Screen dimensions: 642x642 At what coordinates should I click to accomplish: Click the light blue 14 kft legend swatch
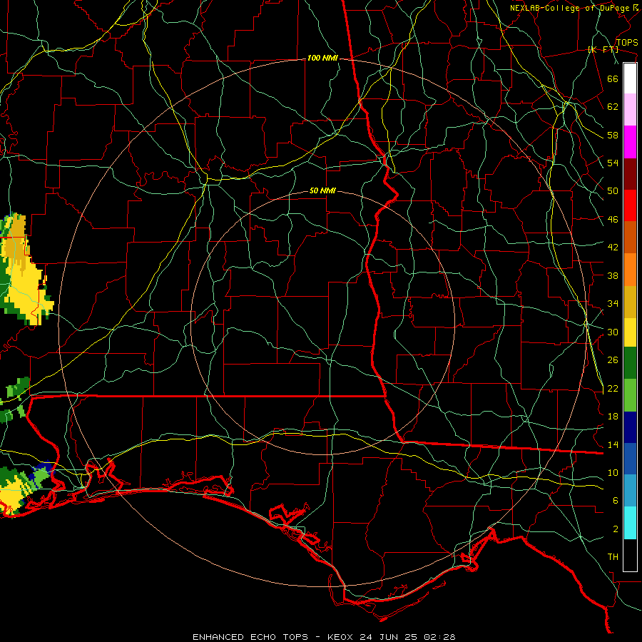[630, 491]
